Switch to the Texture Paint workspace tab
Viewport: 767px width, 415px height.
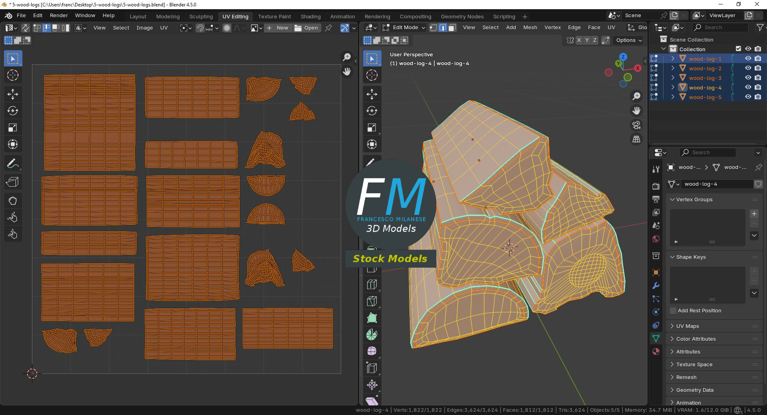point(274,16)
